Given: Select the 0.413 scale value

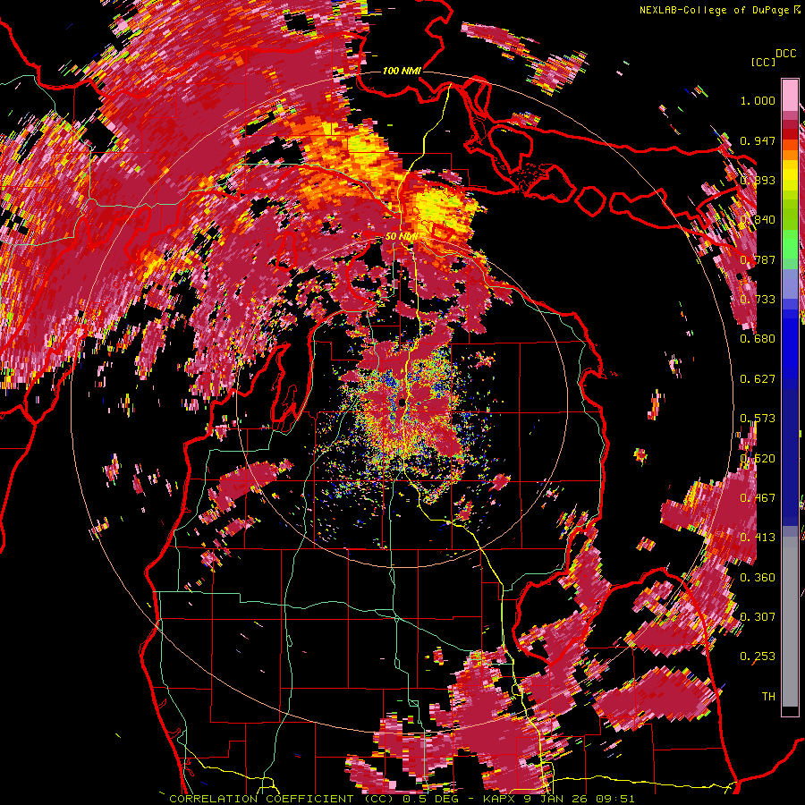Looking at the screenshot, I should (x=758, y=538).
